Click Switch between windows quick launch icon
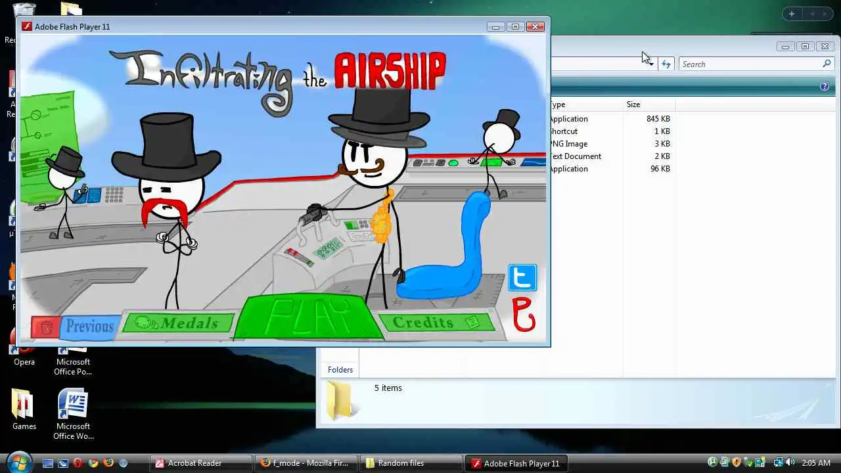Viewport: 841px width, 473px height. (62, 463)
